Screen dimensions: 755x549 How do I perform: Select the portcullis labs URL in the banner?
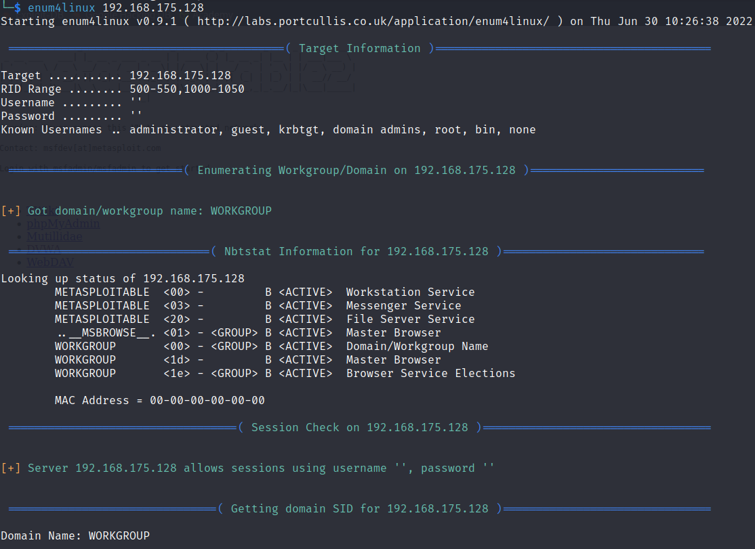coord(373,21)
